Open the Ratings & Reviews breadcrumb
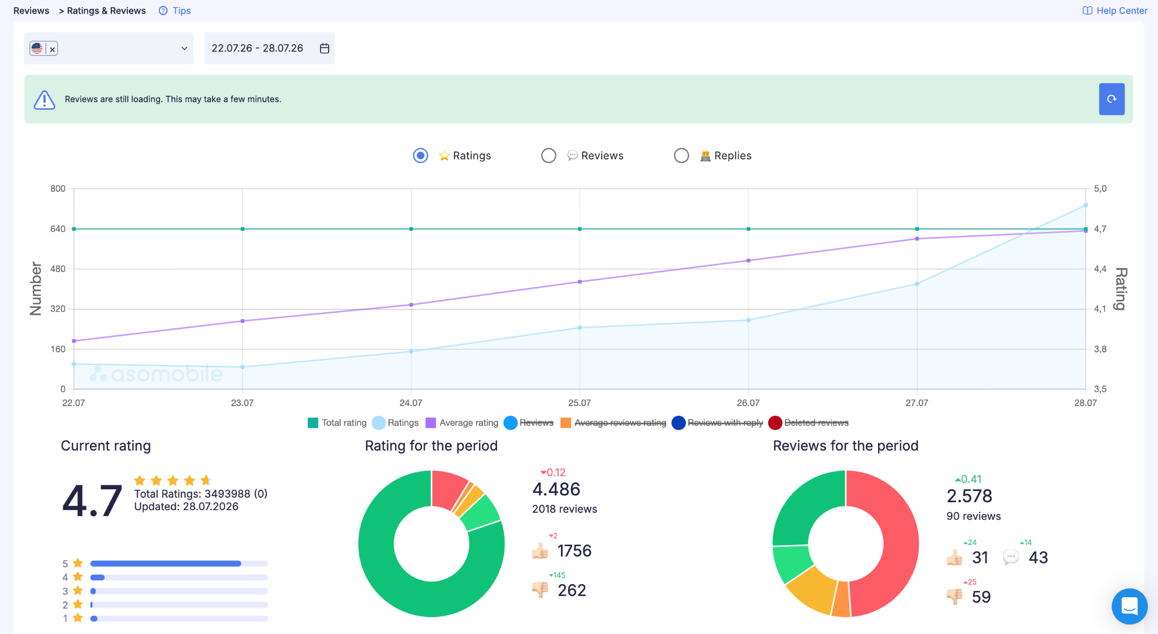Screen dimensions: 1158x634 pos(106,11)
